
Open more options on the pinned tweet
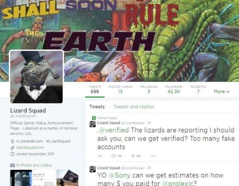153,156
